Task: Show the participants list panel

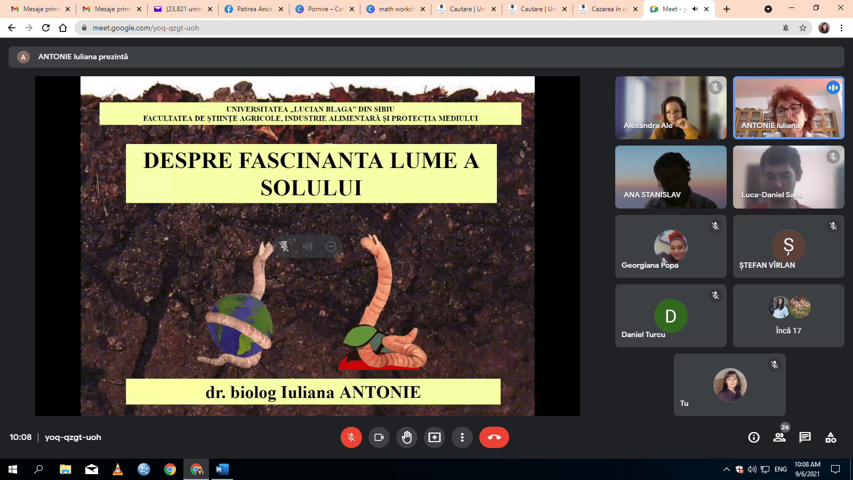Action: pyautogui.click(x=779, y=437)
